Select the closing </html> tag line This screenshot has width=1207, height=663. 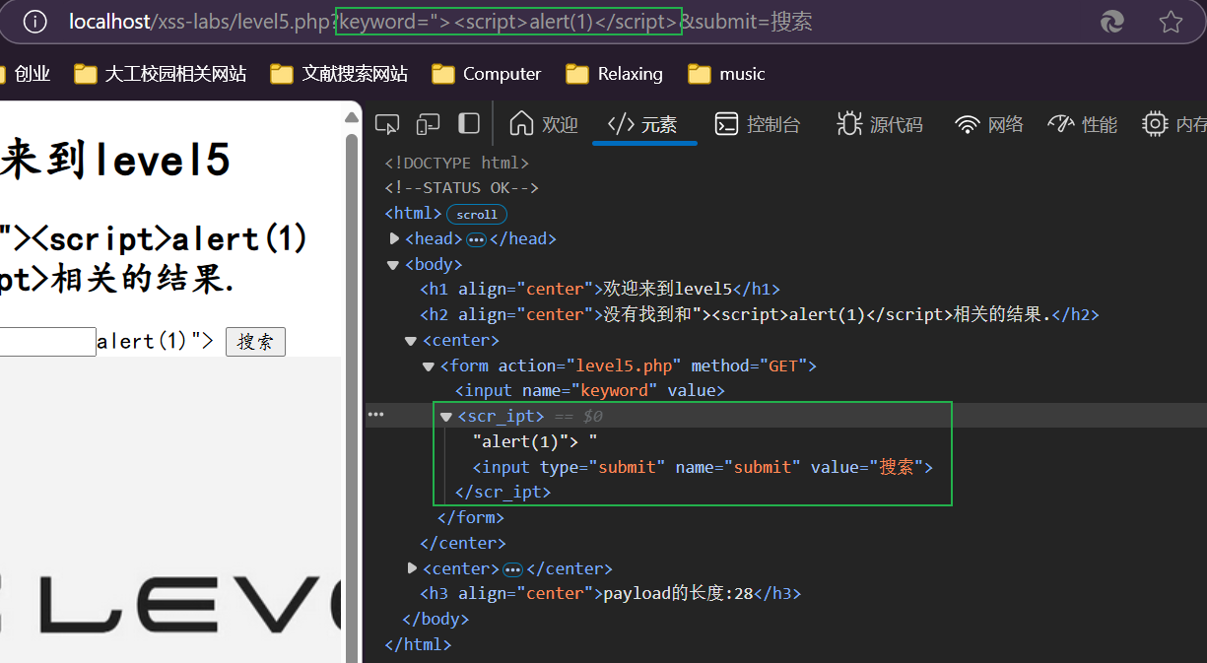pos(418,644)
